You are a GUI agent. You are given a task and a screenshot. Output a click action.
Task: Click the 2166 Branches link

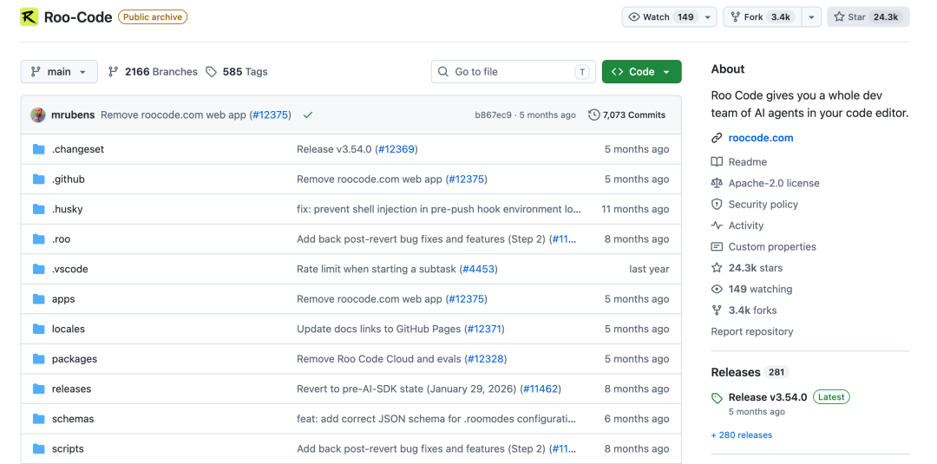(x=153, y=72)
